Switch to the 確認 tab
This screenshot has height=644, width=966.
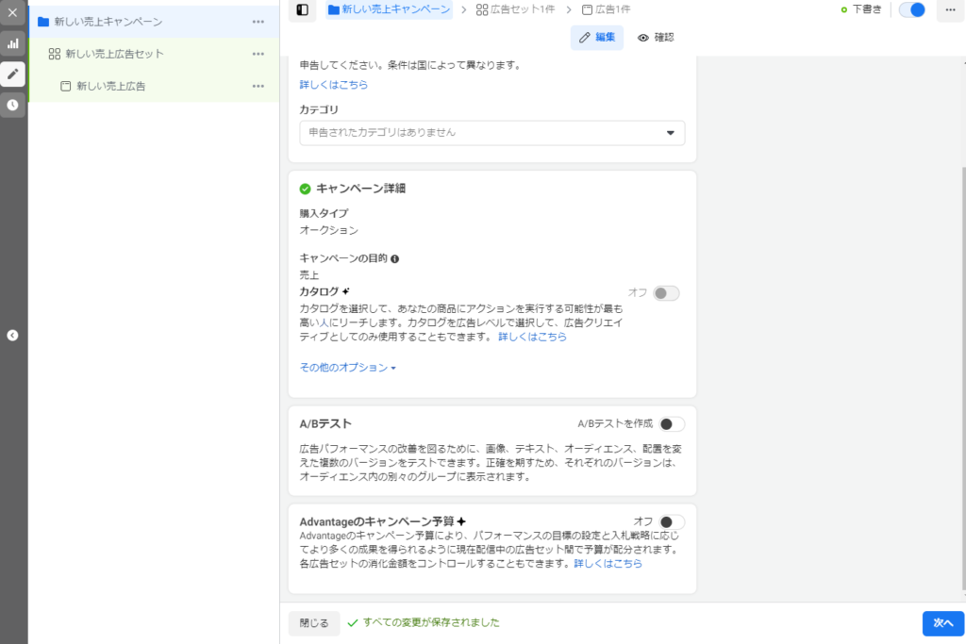click(656, 38)
